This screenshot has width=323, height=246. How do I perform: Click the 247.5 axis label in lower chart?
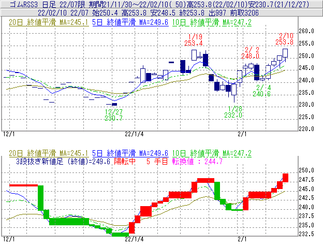306,180
